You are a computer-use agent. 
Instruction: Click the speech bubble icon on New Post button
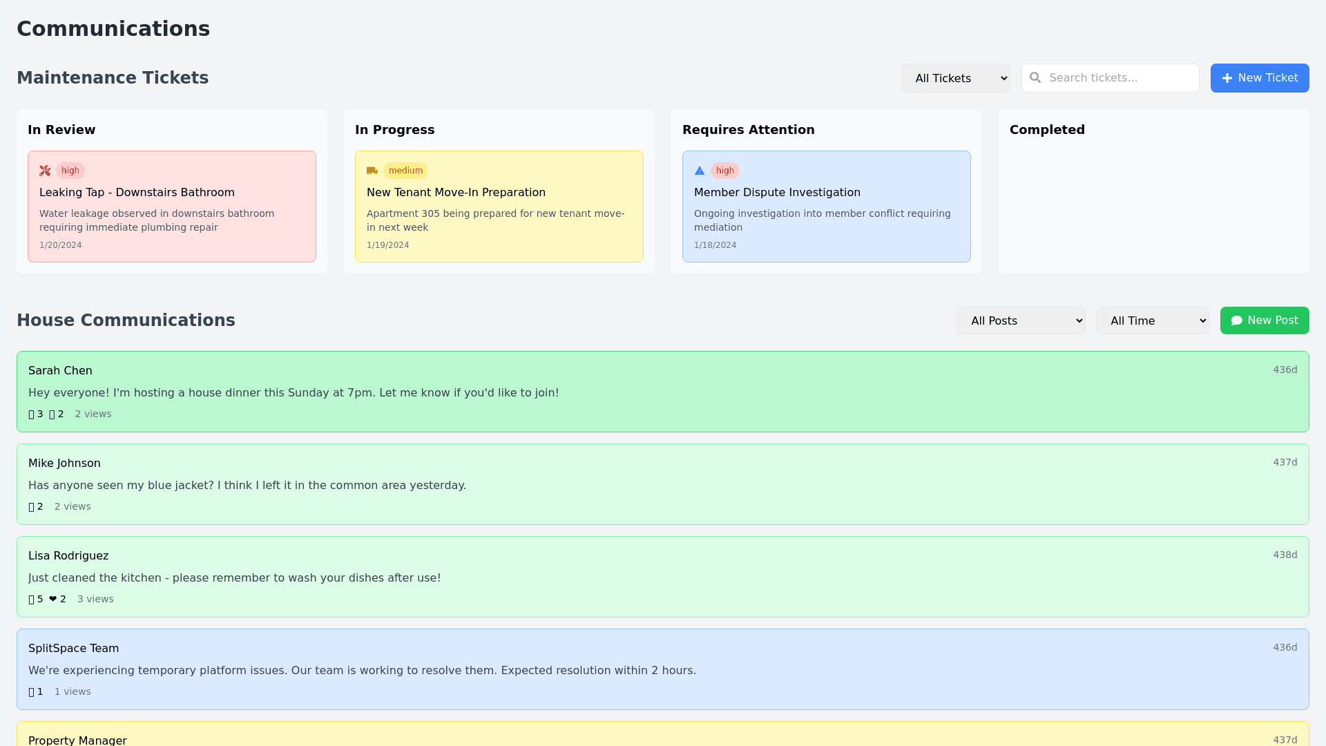1236,320
